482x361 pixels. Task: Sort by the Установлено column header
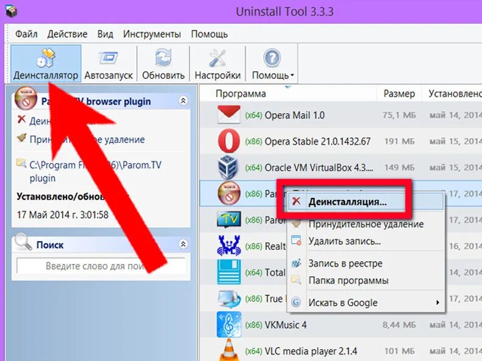tap(452, 94)
